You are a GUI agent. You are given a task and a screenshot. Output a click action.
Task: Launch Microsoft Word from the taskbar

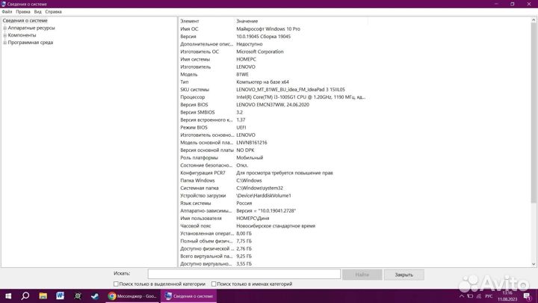click(x=60, y=296)
